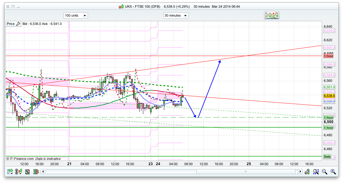This screenshot has width=343, height=183.
Task: Click the yellow 6,538.5 current price tag
Action: coord(329,96)
